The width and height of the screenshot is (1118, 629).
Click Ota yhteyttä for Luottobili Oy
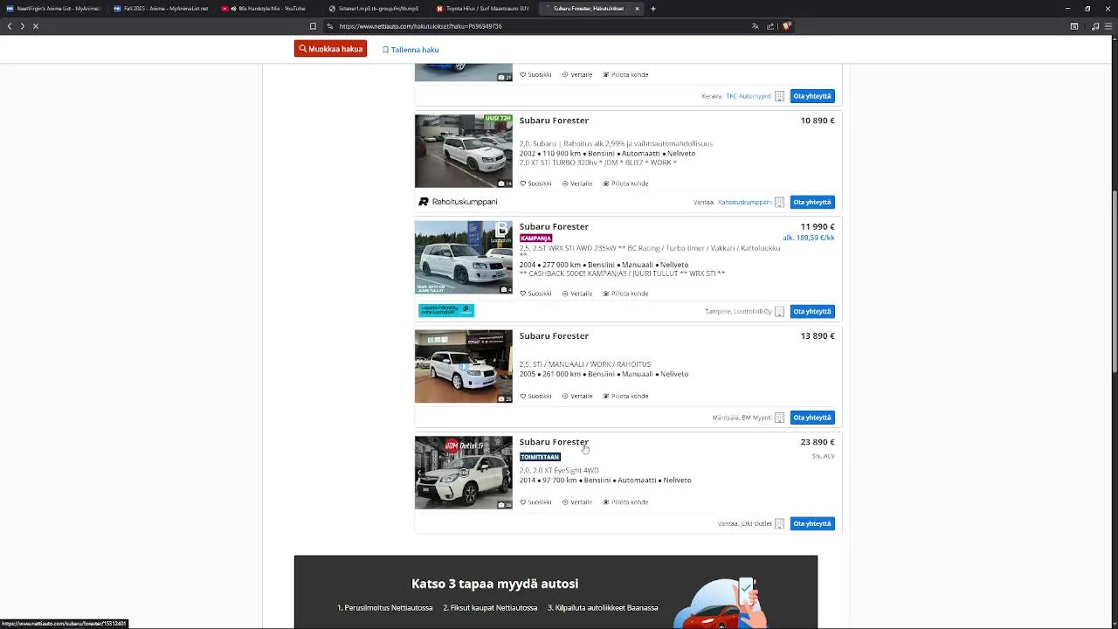(812, 311)
